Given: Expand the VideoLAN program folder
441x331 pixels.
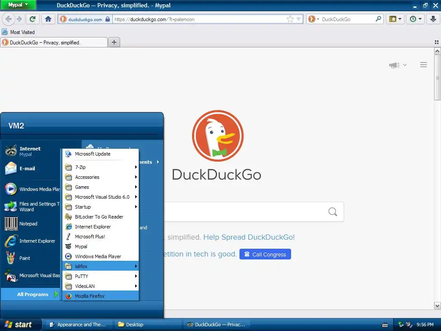Looking at the screenshot, I should (101, 286).
